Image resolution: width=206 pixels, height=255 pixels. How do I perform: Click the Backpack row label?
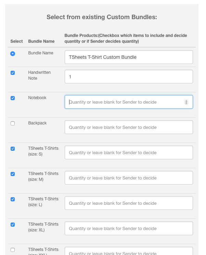37,123
